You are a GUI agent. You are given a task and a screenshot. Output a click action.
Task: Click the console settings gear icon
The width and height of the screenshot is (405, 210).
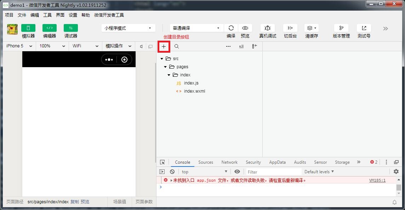click(396, 171)
